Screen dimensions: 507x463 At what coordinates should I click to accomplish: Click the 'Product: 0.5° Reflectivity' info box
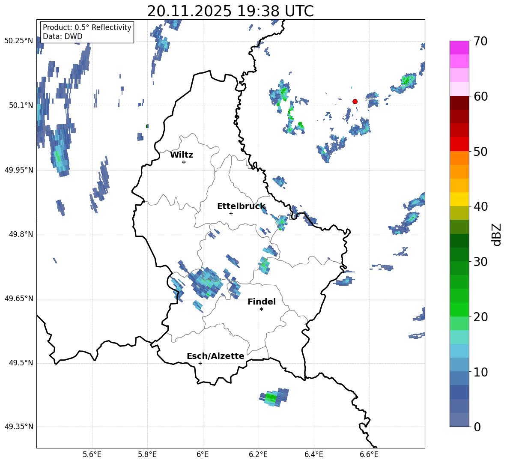point(87,32)
